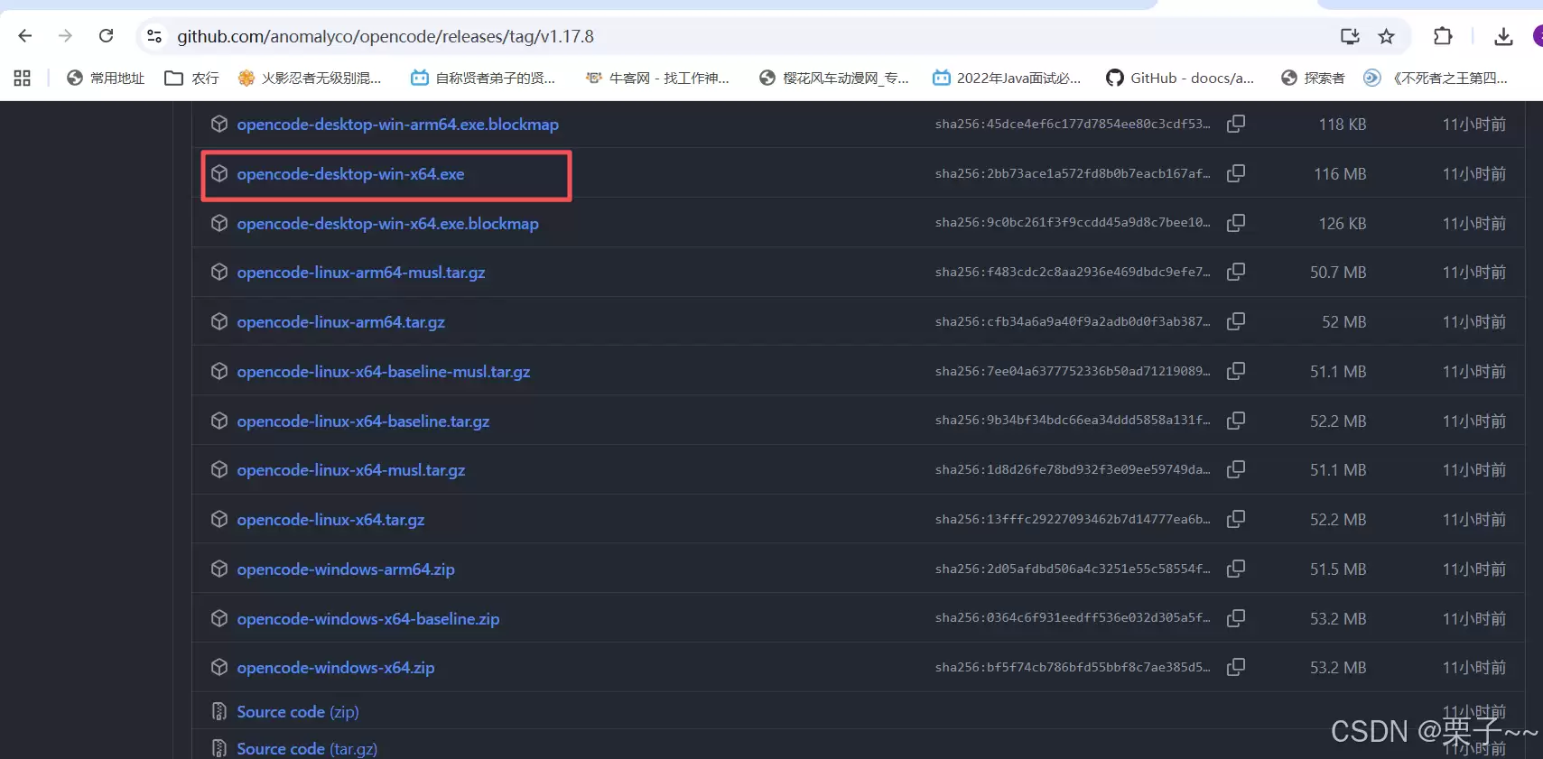
Task: Download opencode-linux-arm64.tar.gz
Action: coord(340,322)
